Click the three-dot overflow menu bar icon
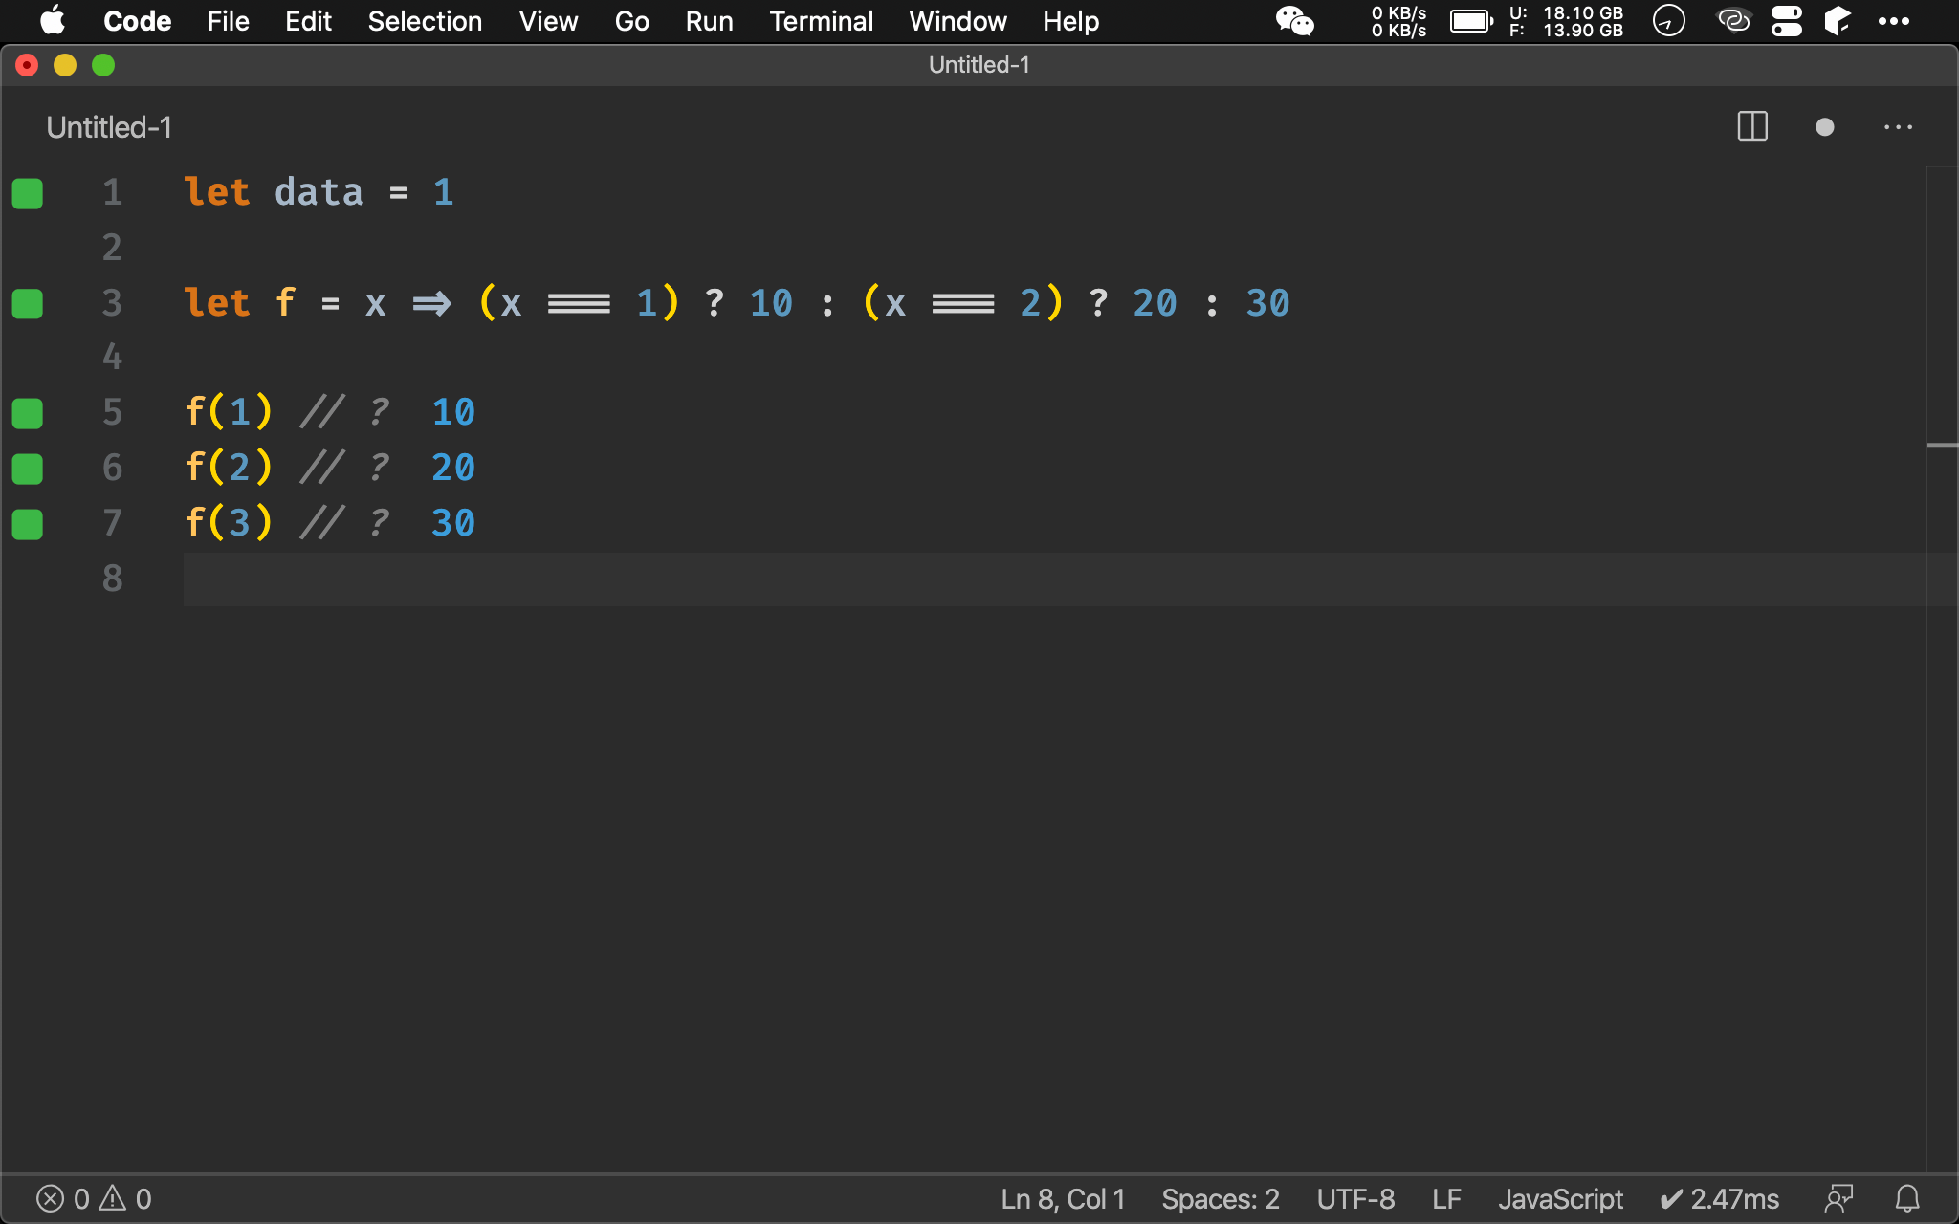Viewport: 1959px width, 1224px height. point(1894,21)
